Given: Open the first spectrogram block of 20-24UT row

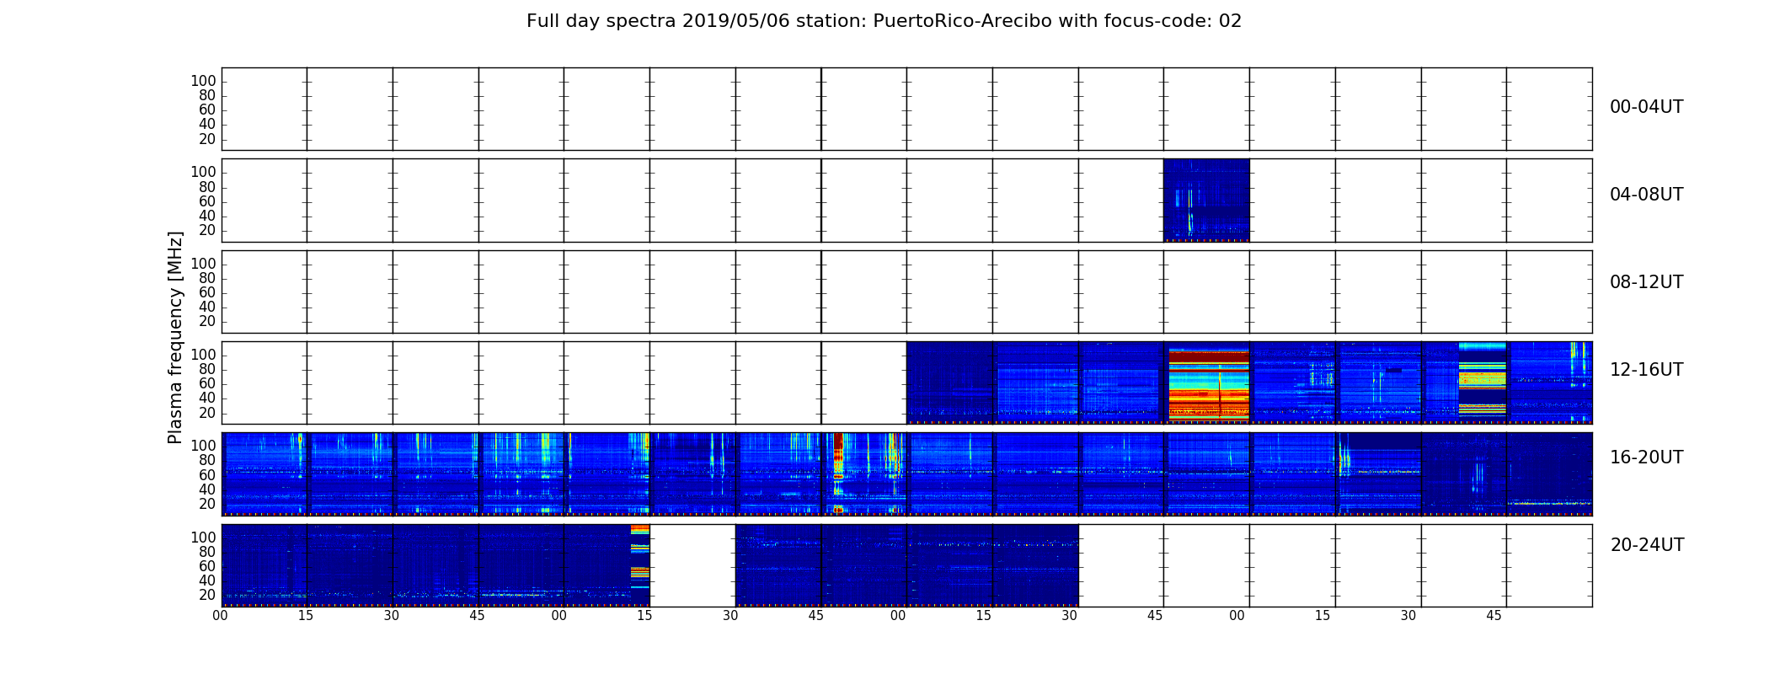Looking at the screenshot, I should pyautogui.click(x=265, y=565).
